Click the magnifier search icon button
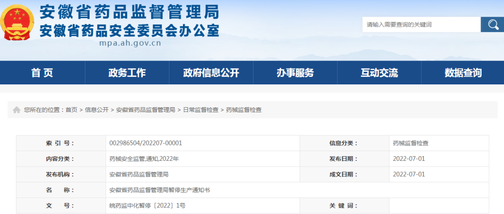The height and width of the screenshot is (214, 504). tap(492, 25)
